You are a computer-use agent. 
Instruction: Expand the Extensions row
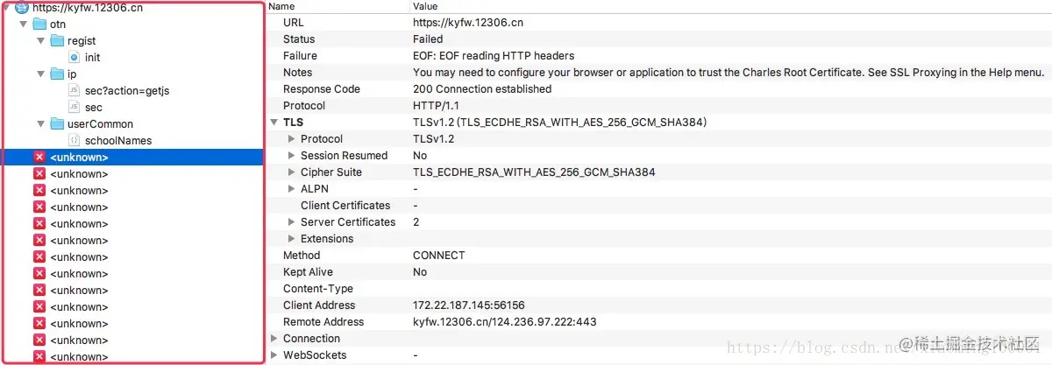pyautogui.click(x=292, y=239)
